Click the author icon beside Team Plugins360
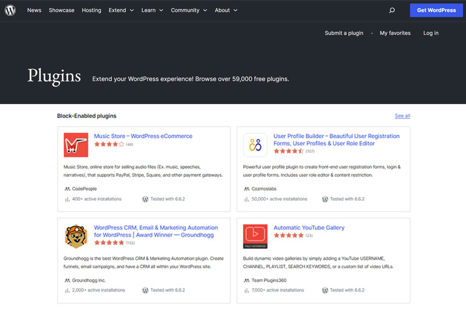 click(246, 280)
